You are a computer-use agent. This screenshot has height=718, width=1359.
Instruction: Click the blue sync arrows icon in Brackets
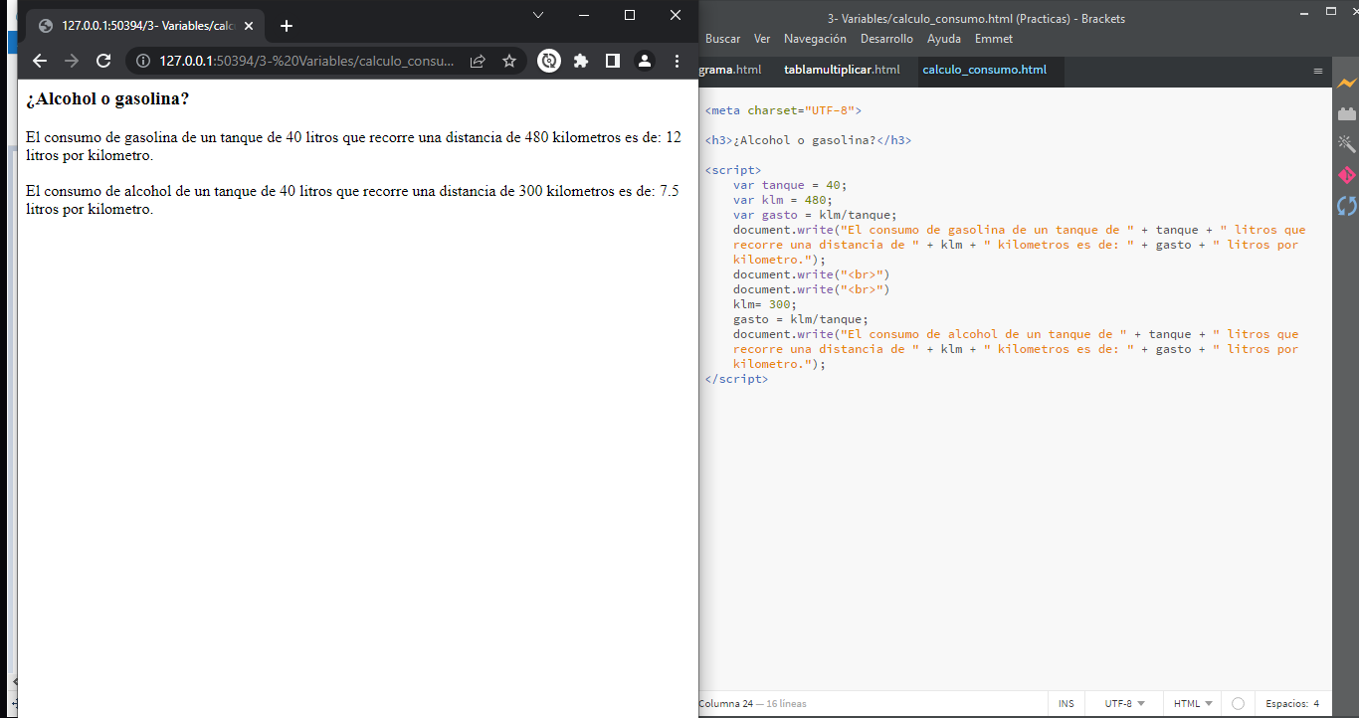[x=1346, y=206]
